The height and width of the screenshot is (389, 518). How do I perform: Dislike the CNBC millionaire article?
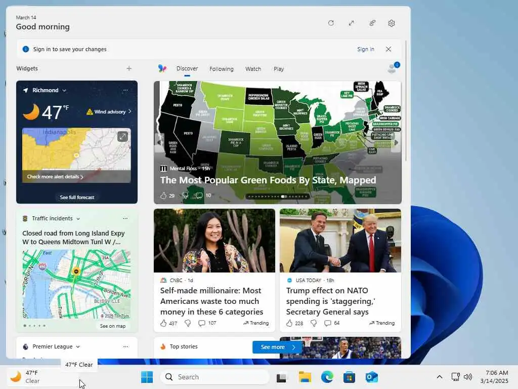click(x=188, y=323)
